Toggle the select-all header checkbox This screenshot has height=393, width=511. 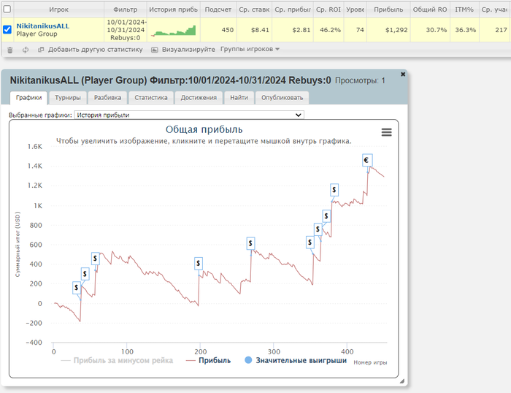click(x=7, y=9)
